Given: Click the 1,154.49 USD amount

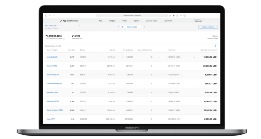Looking at the screenshot, I should coord(211,92).
